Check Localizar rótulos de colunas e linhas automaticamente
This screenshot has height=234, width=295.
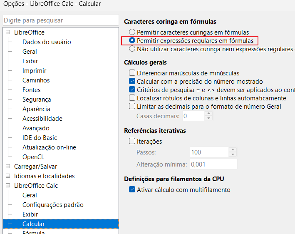point(132,98)
